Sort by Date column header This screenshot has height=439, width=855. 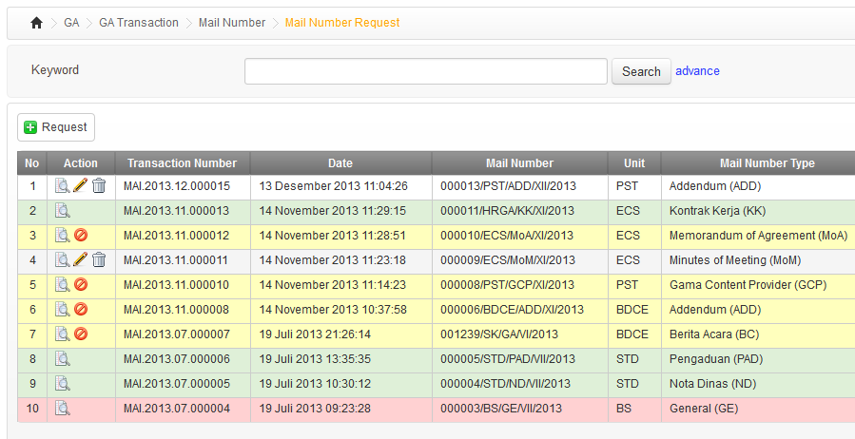pos(340,162)
